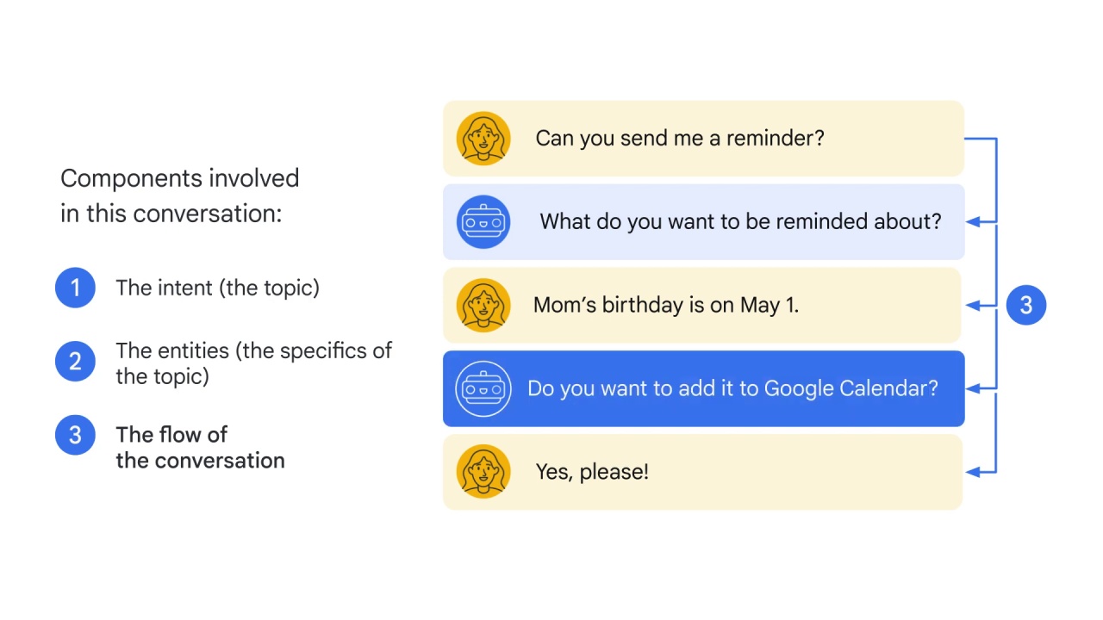Select the user avatar next to "Mom's birthday is on May 1."
Viewport: 1103px width, 620px height.
coord(483,306)
